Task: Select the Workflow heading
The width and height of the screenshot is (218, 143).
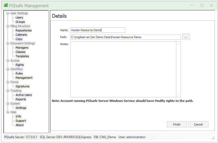Action: coord(17,69)
